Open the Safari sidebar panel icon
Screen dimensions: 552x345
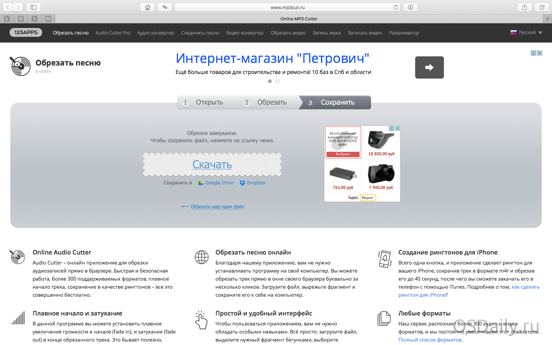click(33, 7)
